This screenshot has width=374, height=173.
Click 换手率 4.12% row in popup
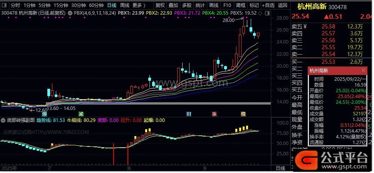click(338, 137)
